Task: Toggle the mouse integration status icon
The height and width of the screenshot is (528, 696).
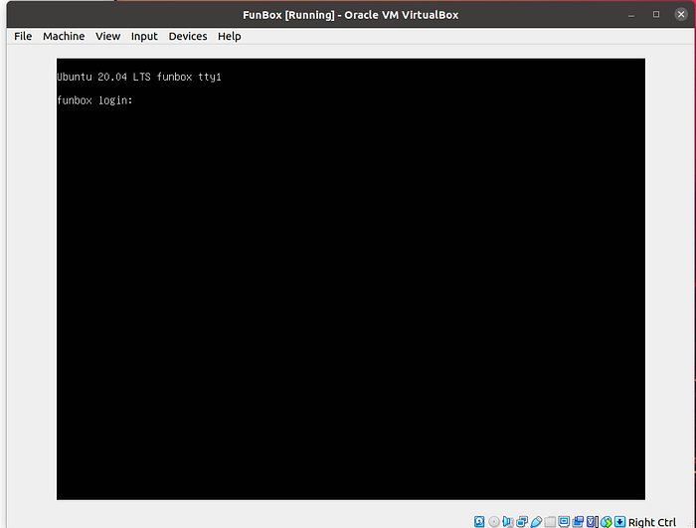Action: click(x=606, y=521)
